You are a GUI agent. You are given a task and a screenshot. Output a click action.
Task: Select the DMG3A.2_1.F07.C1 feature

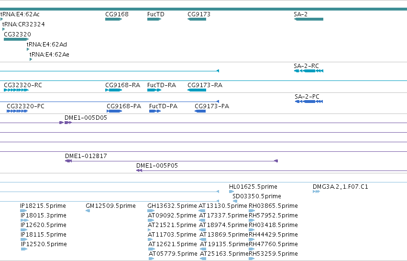pyautogui.click(x=316, y=192)
